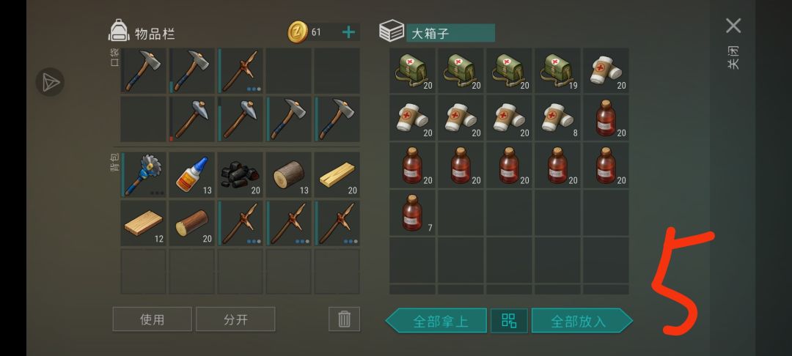Click the 分开 split button
The height and width of the screenshot is (356, 792).
point(236,319)
